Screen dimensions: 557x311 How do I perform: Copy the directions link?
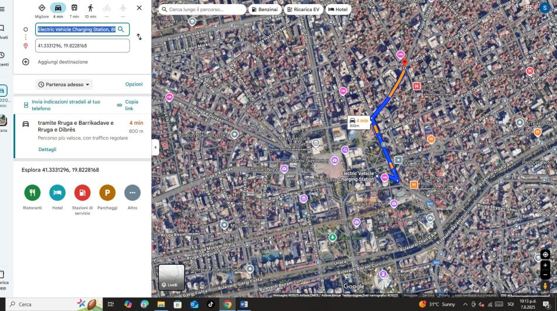[128, 105]
